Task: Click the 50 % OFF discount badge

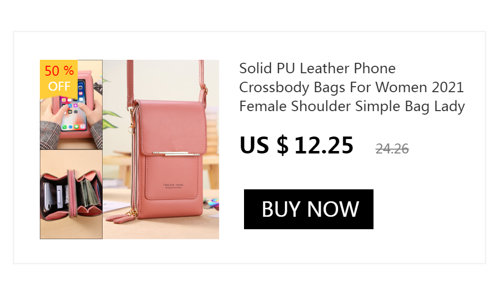Action: coord(59,79)
